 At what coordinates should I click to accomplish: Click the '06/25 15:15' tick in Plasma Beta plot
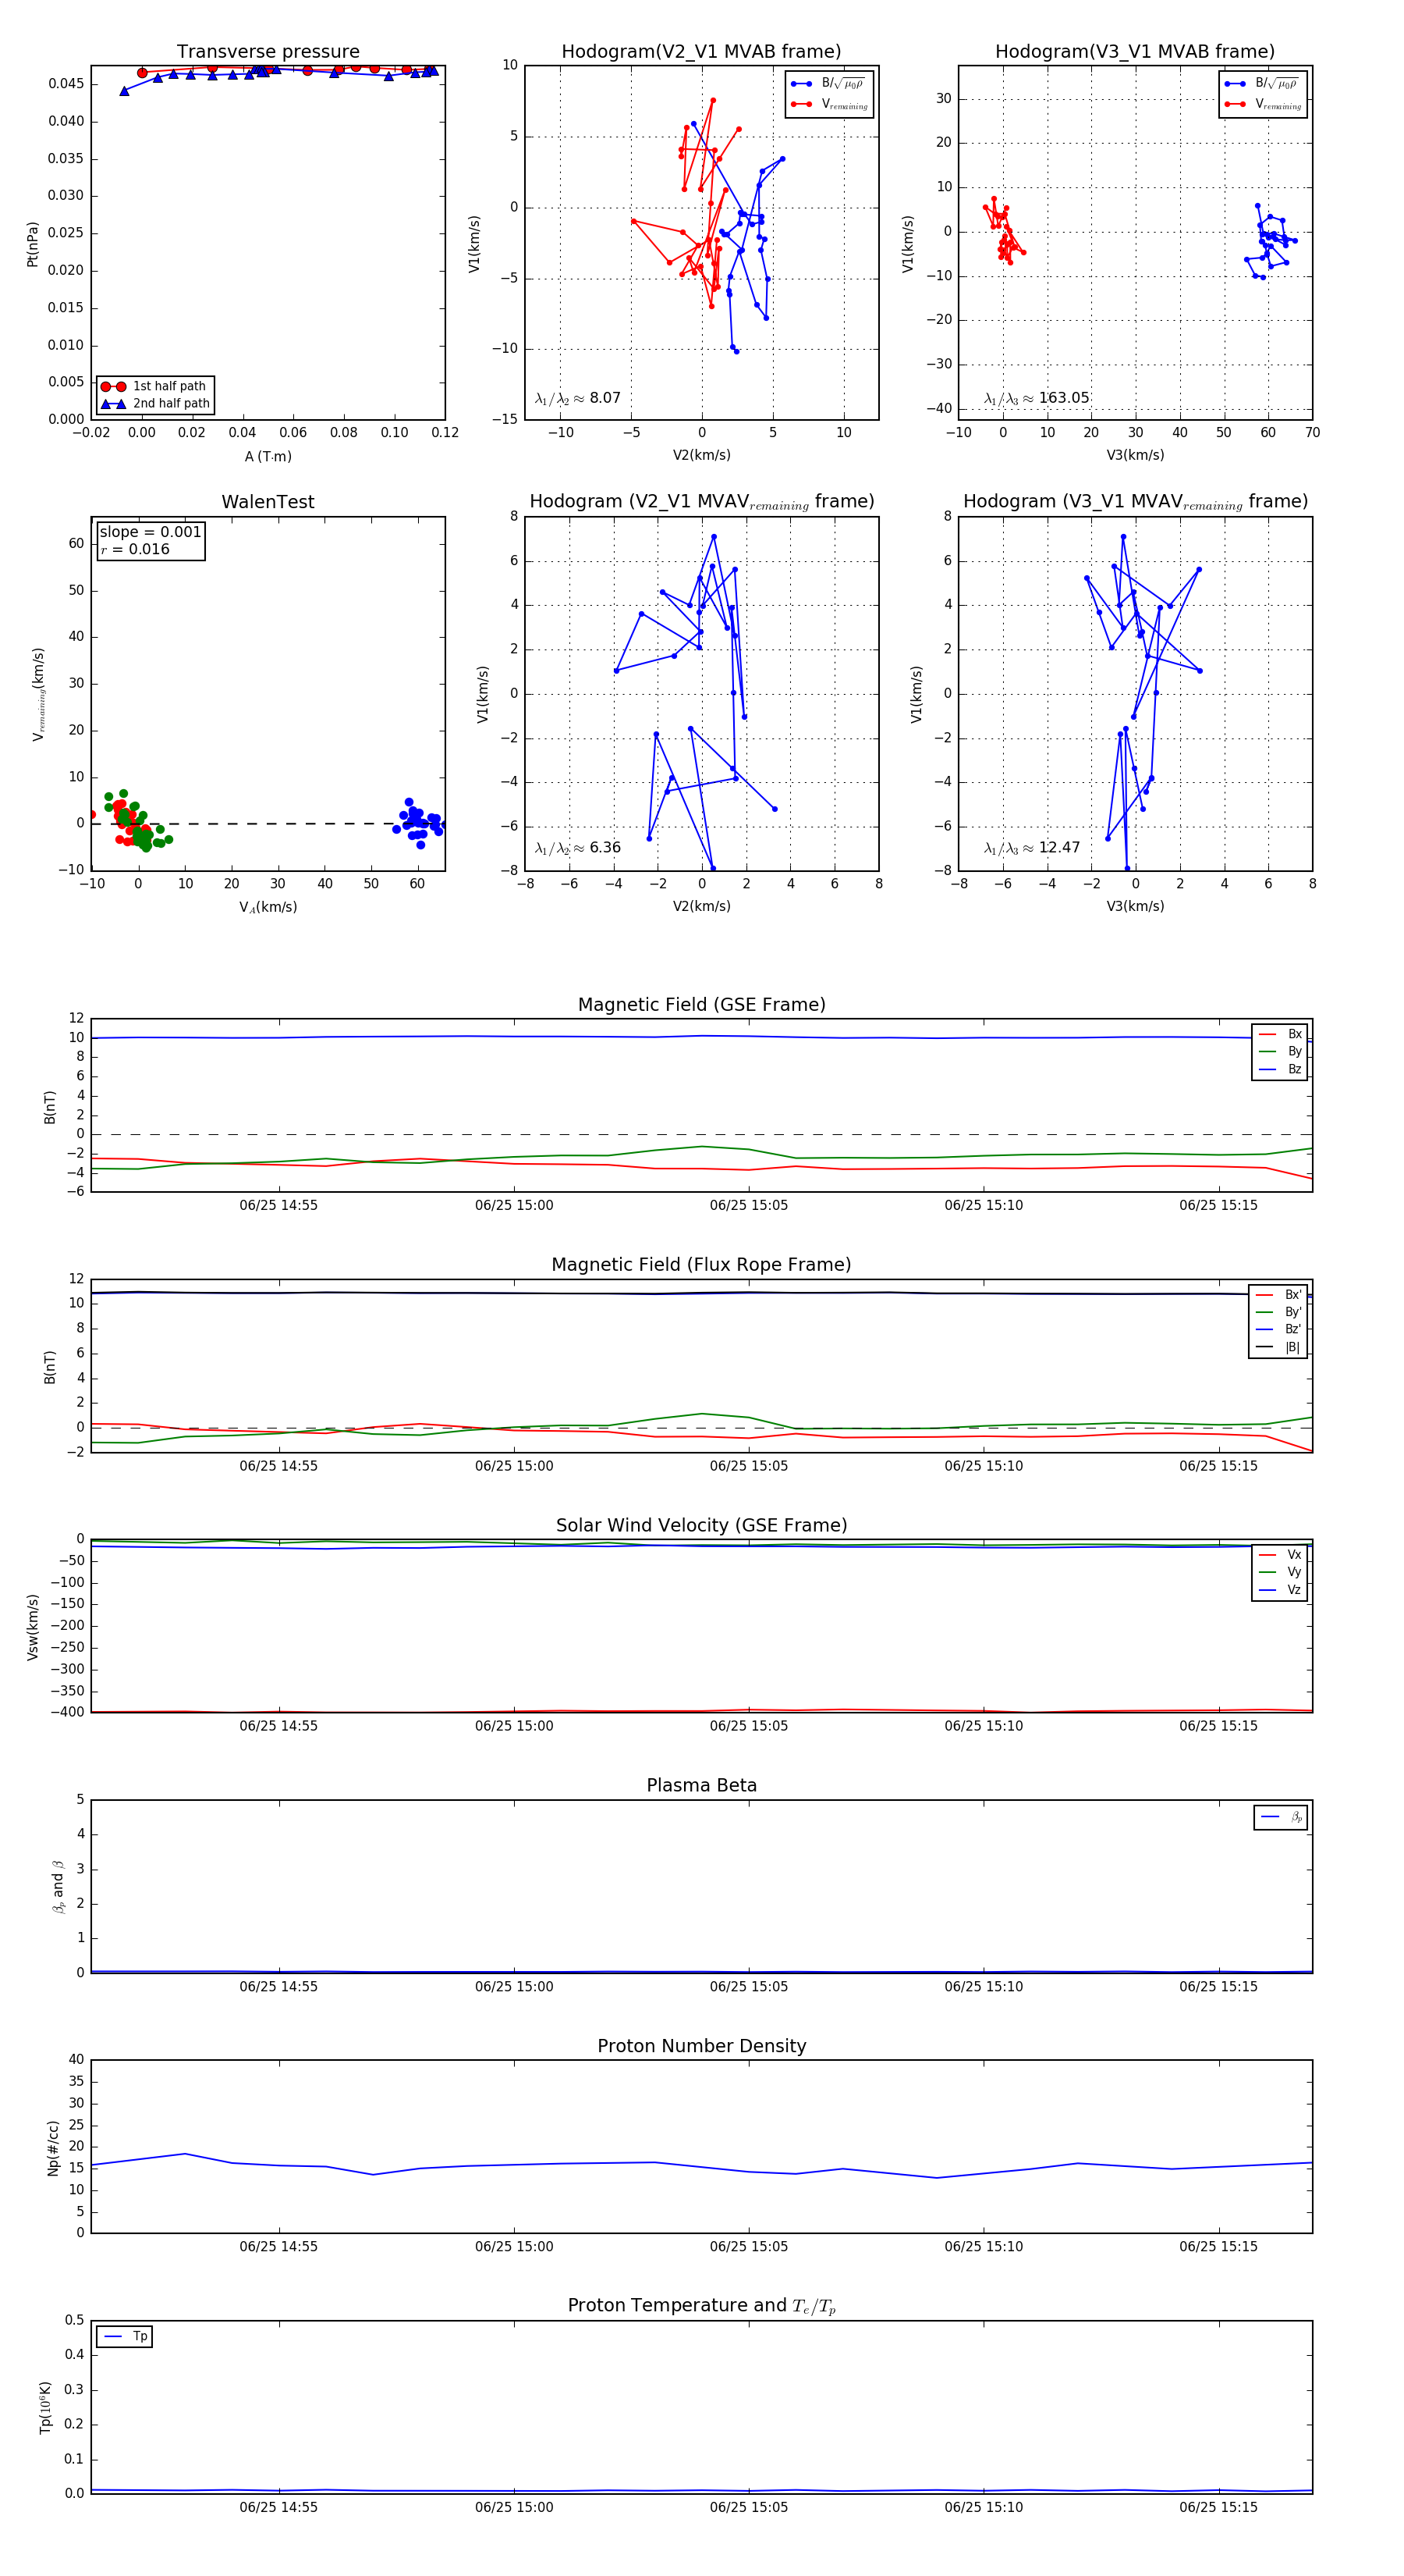1218,1987
